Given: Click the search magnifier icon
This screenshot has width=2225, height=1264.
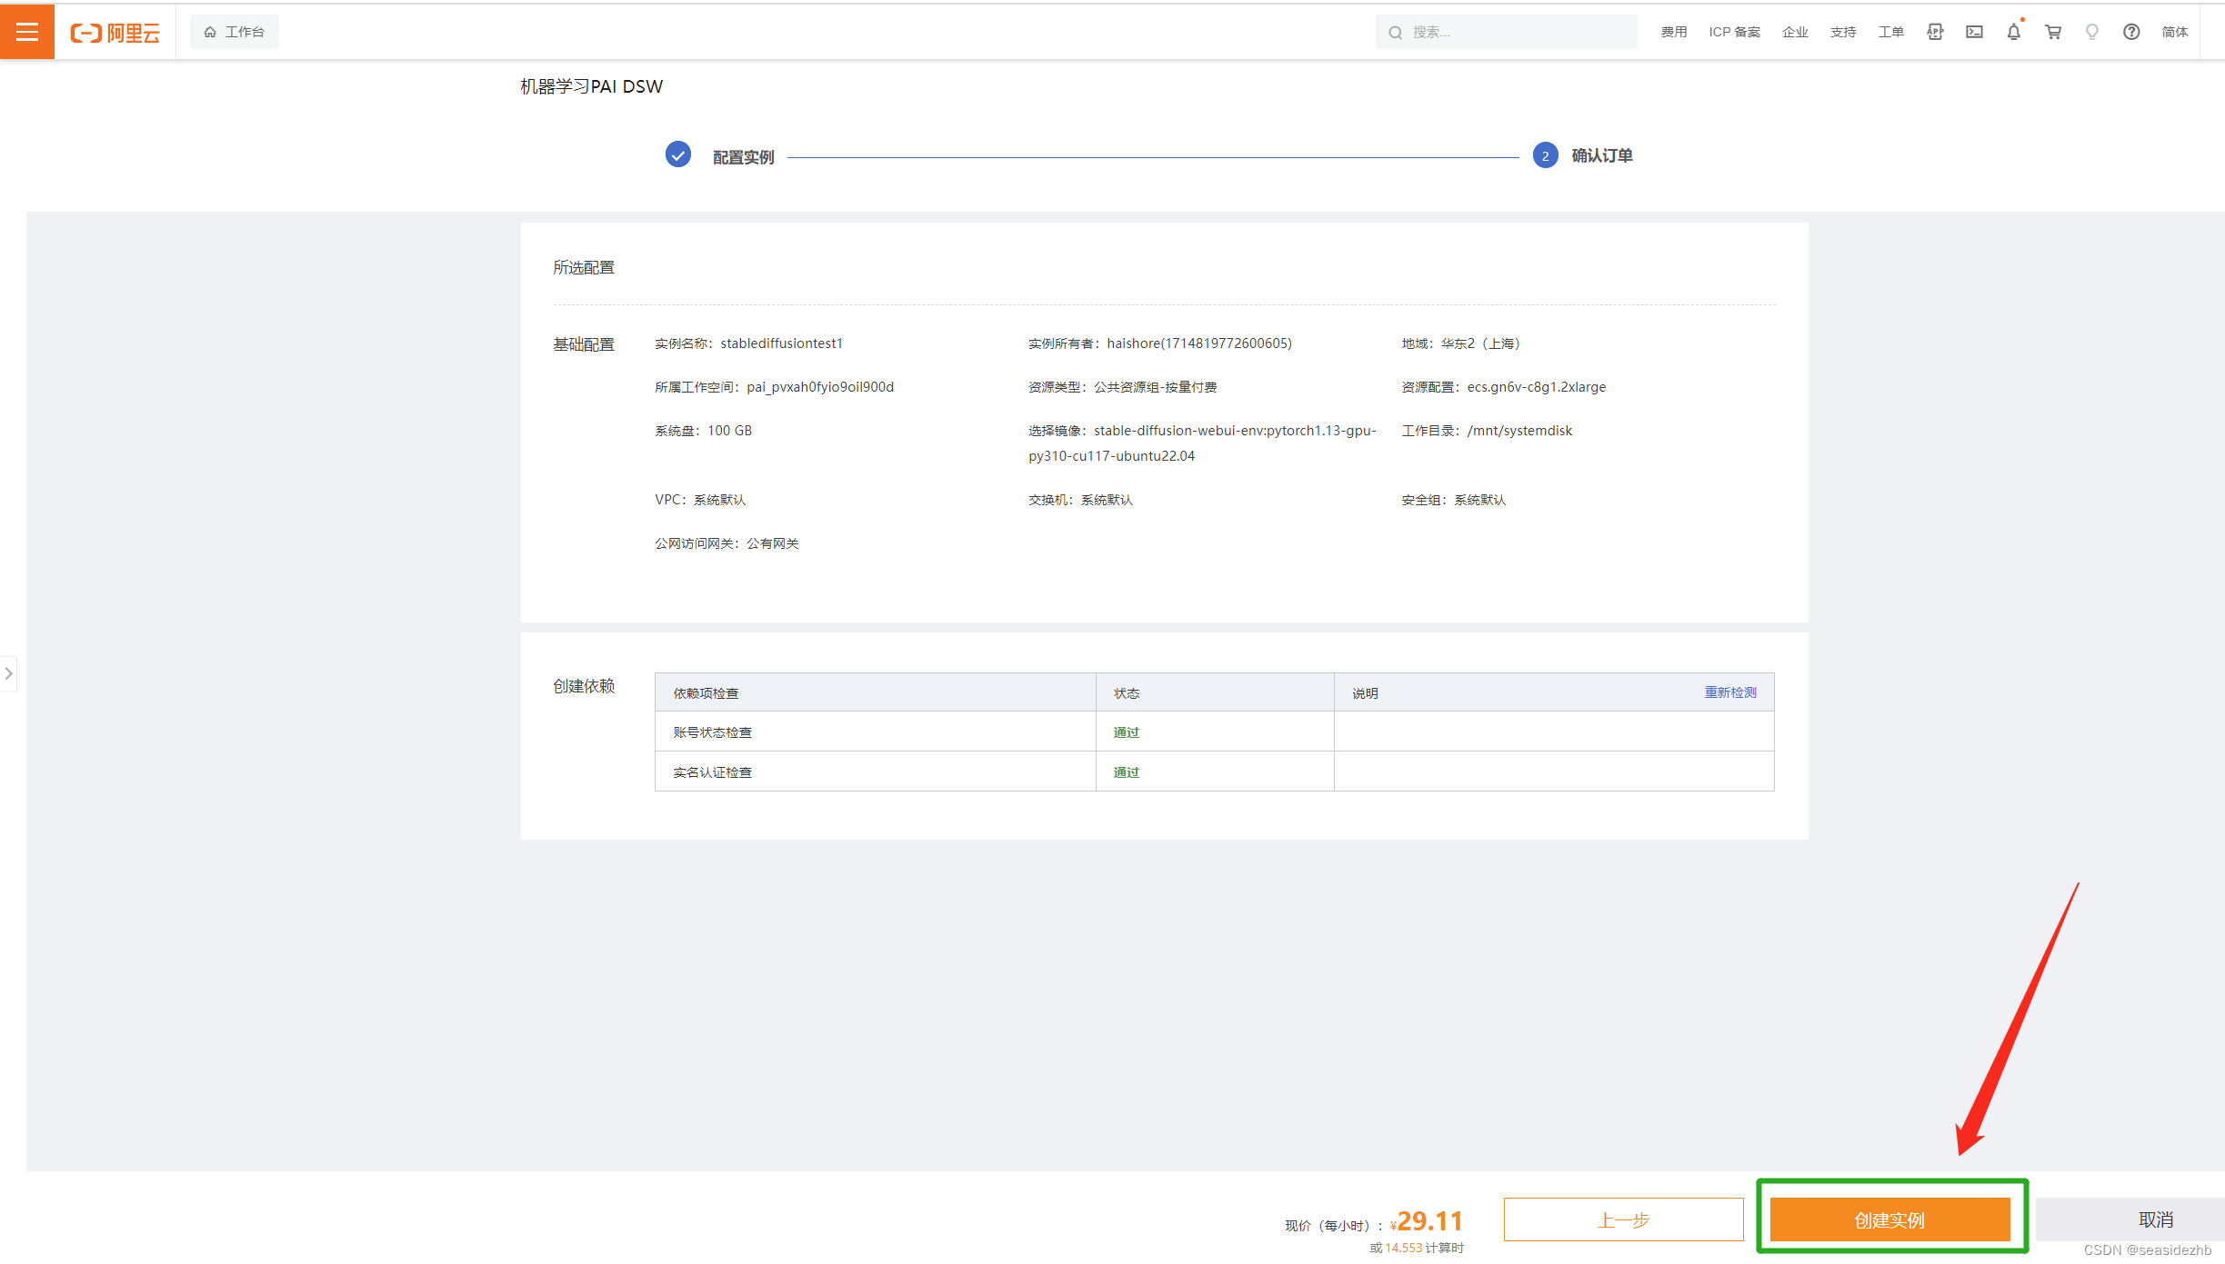Looking at the screenshot, I should pyautogui.click(x=1395, y=32).
